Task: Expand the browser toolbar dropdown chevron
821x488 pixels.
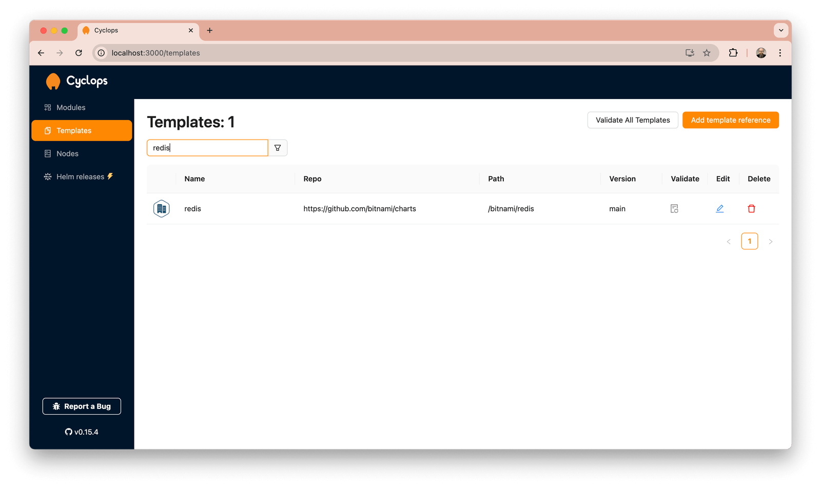Action: point(780,30)
